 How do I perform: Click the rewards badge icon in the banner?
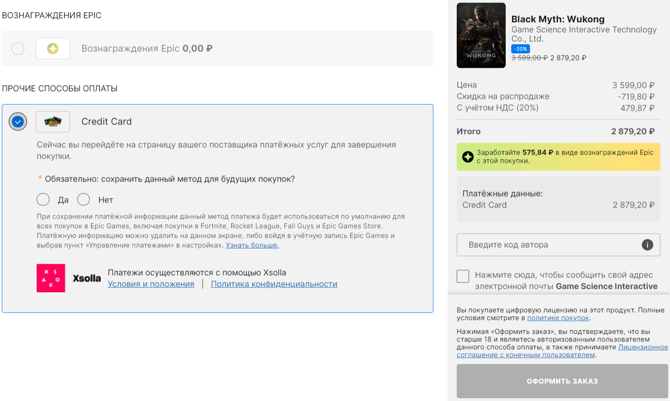468,157
